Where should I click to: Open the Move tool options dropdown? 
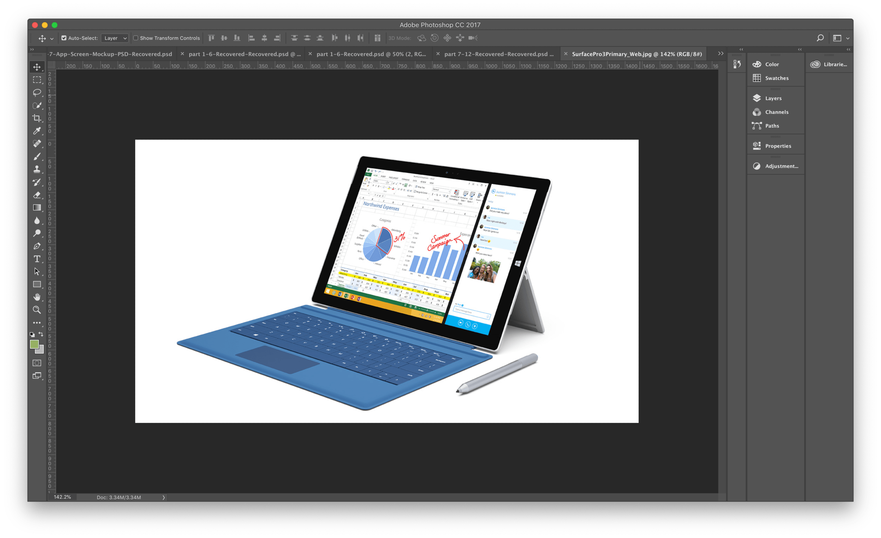[51, 38]
